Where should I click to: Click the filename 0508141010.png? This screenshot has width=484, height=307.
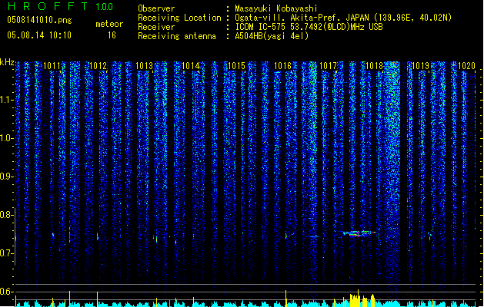(39, 20)
